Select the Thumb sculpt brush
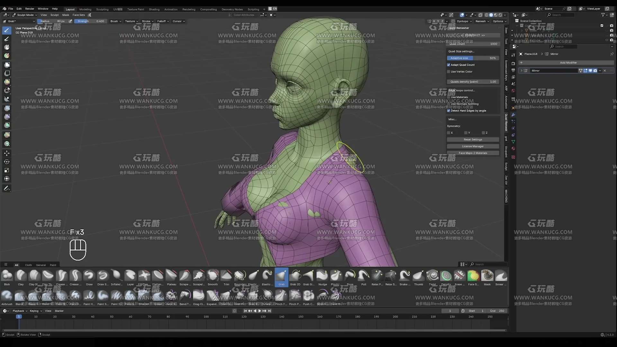The width and height of the screenshot is (617, 347). (x=418, y=278)
